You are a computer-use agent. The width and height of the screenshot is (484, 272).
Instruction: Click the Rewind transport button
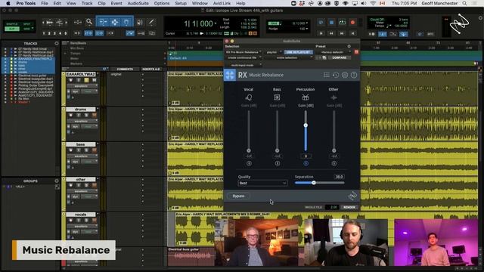[331, 33]
